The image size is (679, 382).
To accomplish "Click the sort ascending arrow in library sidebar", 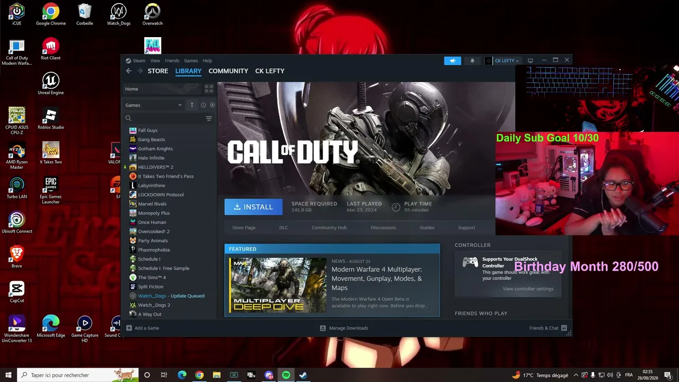I will (x=192, y=105).
